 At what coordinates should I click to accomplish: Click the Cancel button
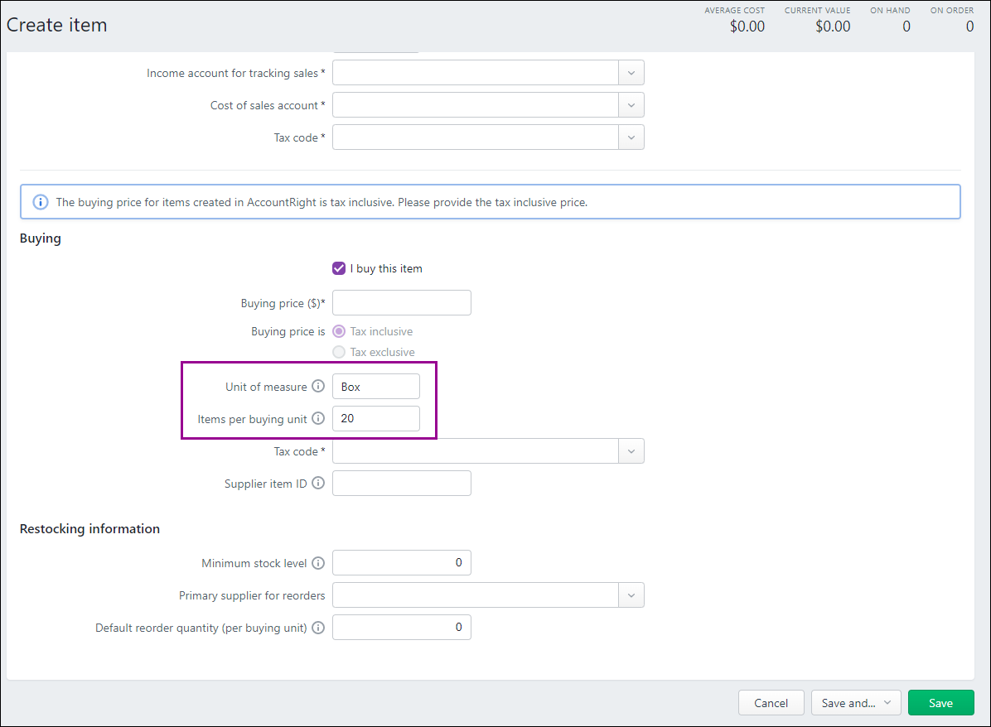point(771,702)
